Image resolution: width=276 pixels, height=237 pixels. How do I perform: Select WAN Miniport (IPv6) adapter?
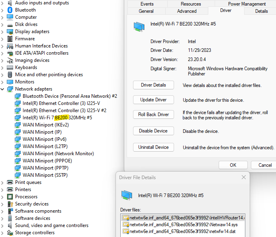44,139
